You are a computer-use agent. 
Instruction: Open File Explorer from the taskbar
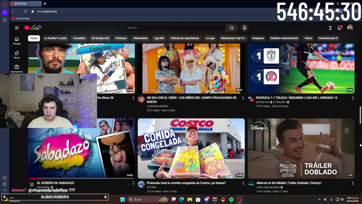[190, 199]
